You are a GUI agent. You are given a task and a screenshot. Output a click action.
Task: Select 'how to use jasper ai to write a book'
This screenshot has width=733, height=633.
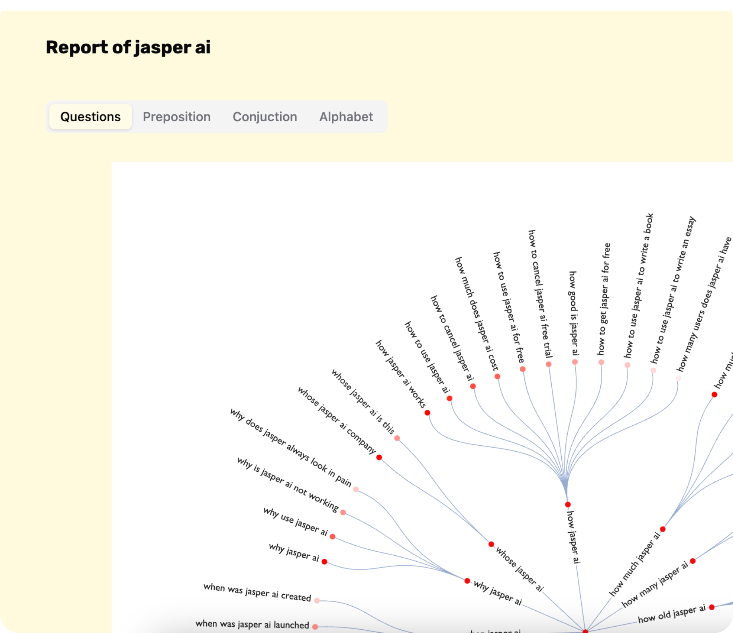click(x=639, y=285)
